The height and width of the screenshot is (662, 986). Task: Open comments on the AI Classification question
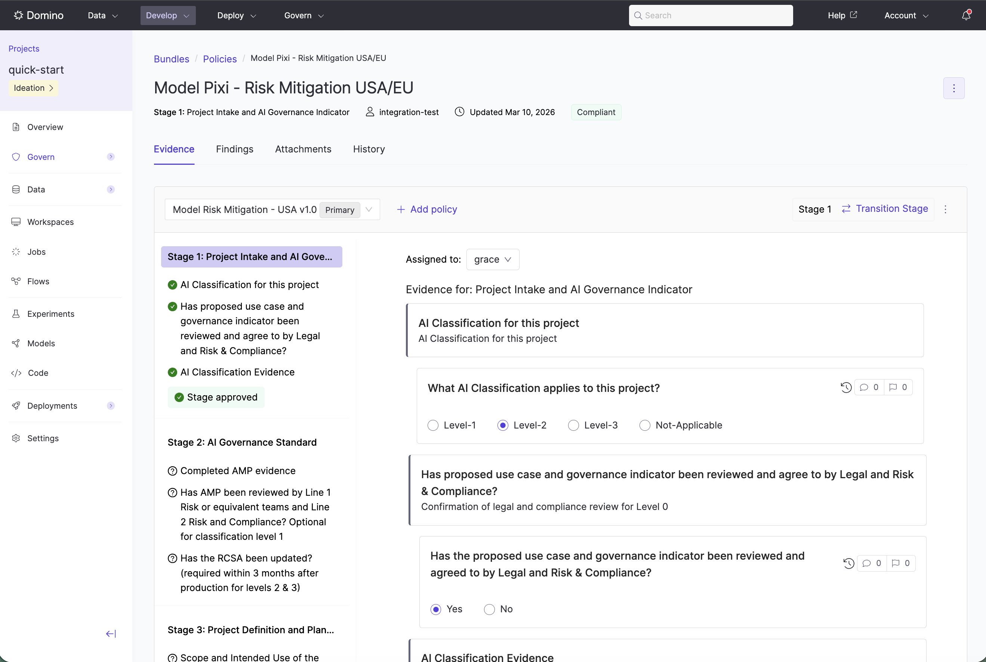[869, 387]
